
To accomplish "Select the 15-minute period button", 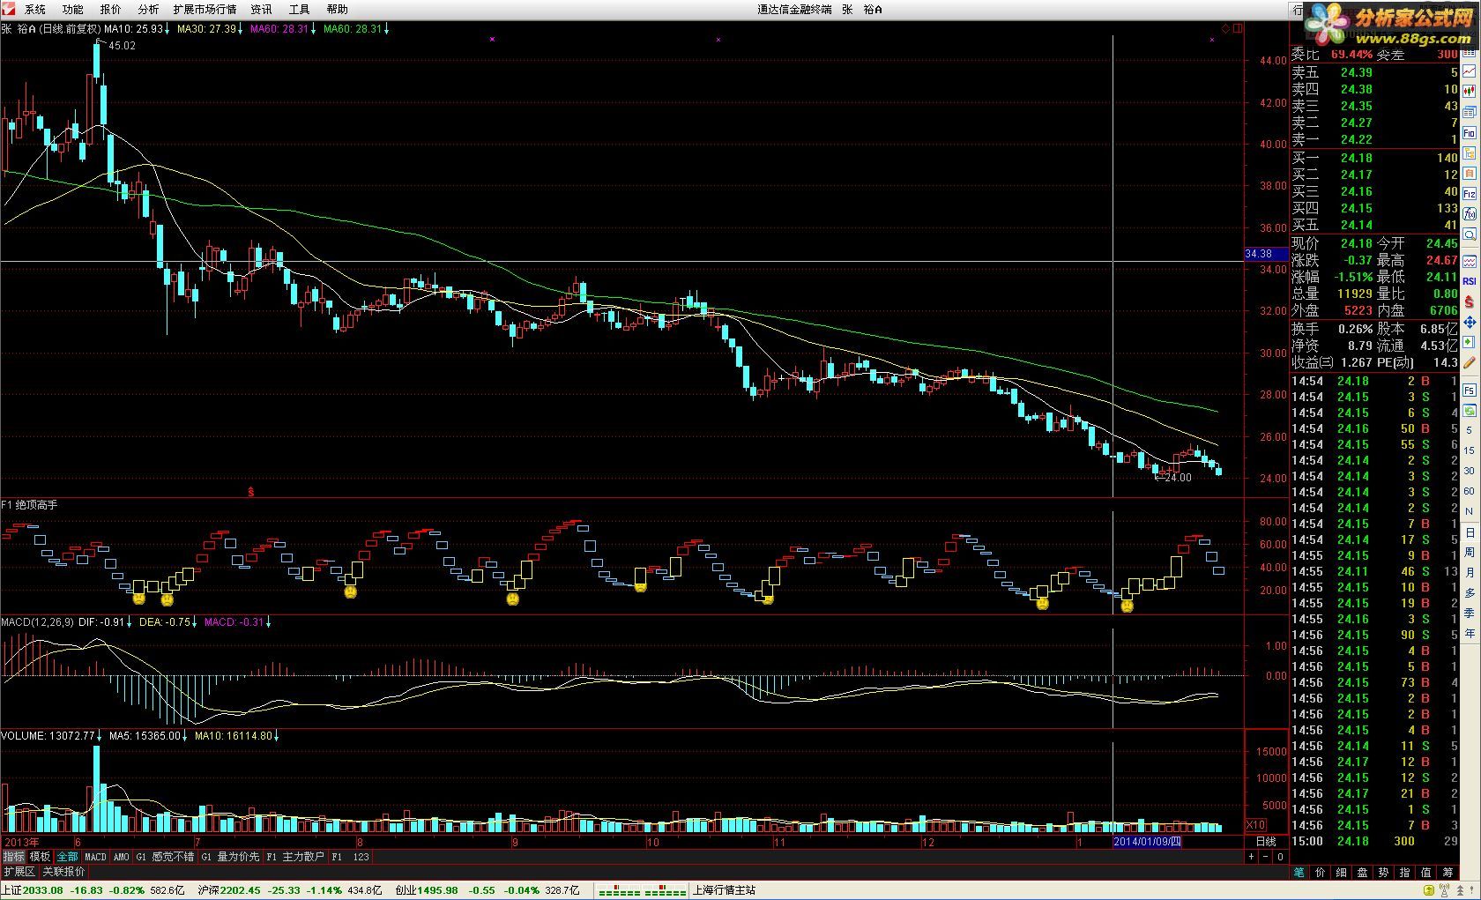I will tap(1470, 450).
